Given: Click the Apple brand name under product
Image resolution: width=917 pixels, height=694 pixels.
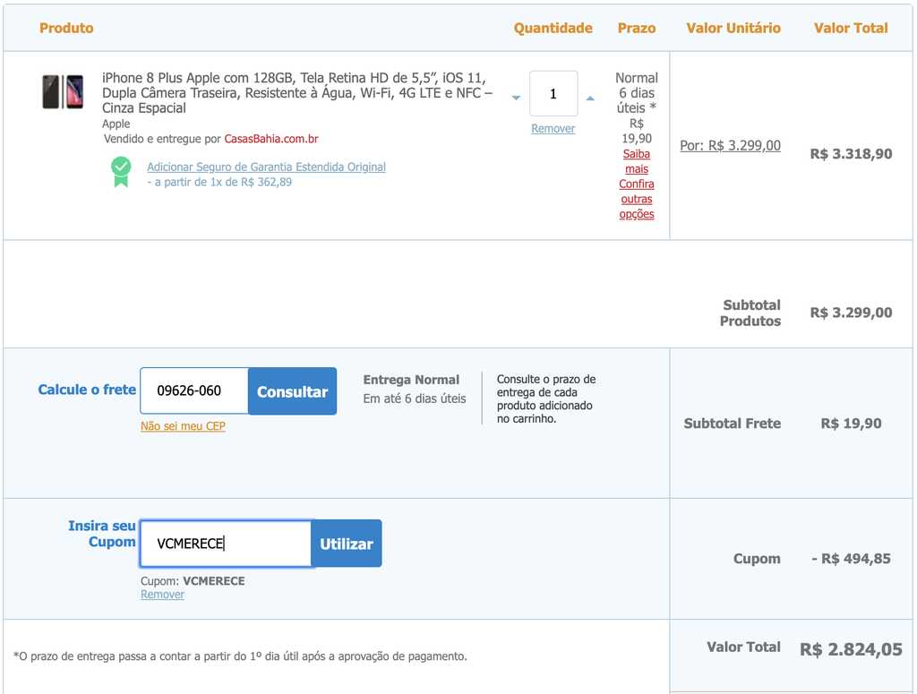Looking at the screenshot, I should tap(116, 124).
